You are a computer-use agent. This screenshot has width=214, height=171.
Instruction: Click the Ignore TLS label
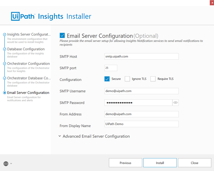coord(139,79)
